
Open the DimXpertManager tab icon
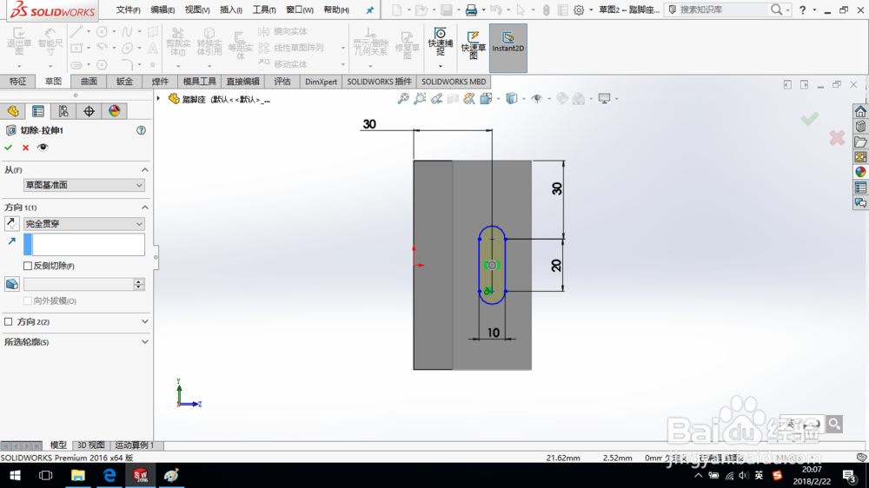pos(89,111)
